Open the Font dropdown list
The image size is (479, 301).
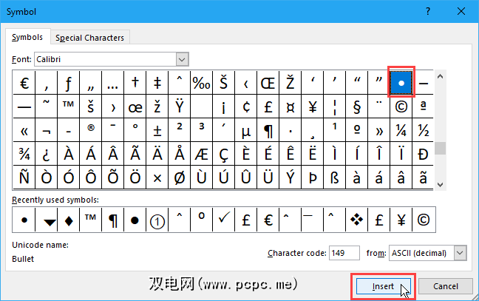(x=182, y=59)
